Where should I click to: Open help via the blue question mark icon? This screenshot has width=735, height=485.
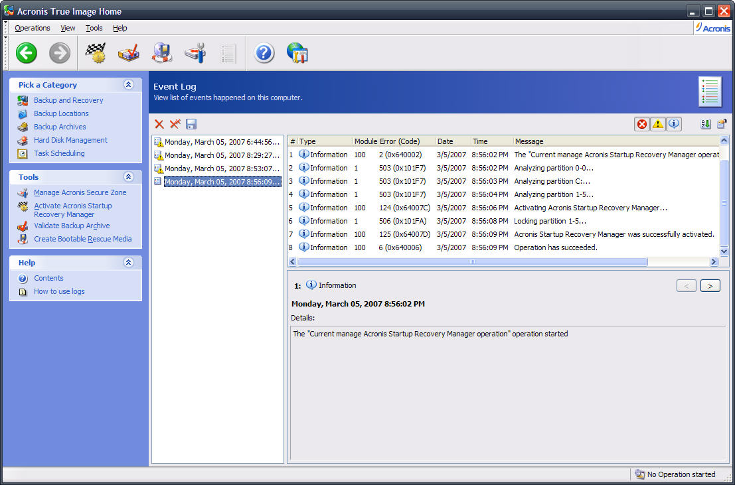tap(264, 53)
